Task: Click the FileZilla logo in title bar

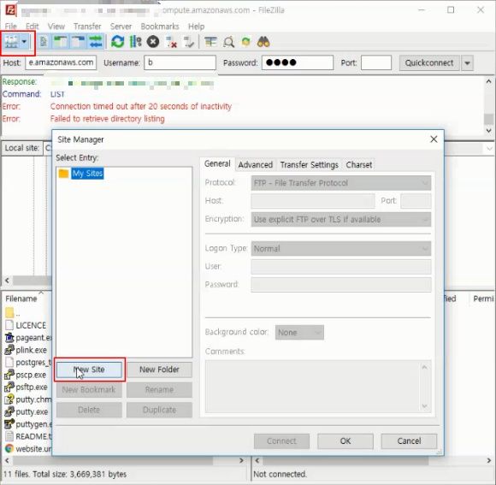Action: 10,10
